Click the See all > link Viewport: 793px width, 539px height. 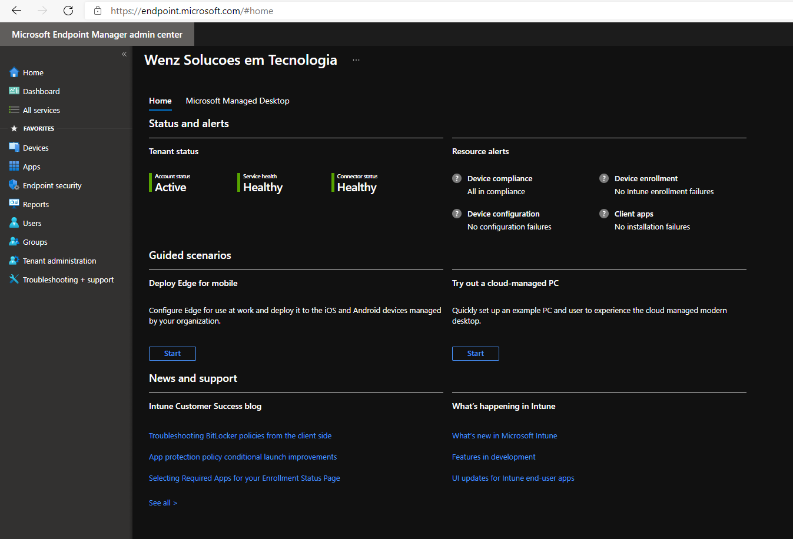[163, 503]
